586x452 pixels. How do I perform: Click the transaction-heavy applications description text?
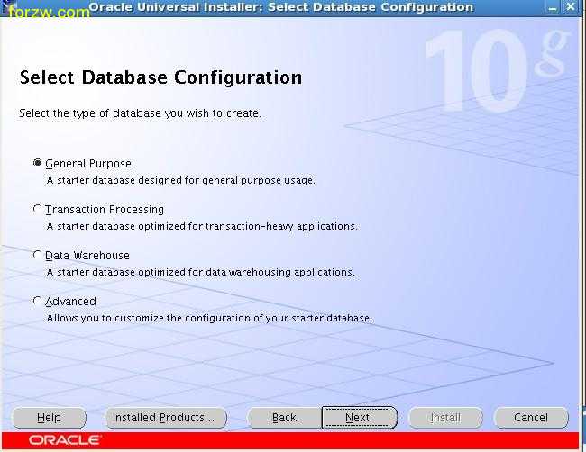pos(202,226)
